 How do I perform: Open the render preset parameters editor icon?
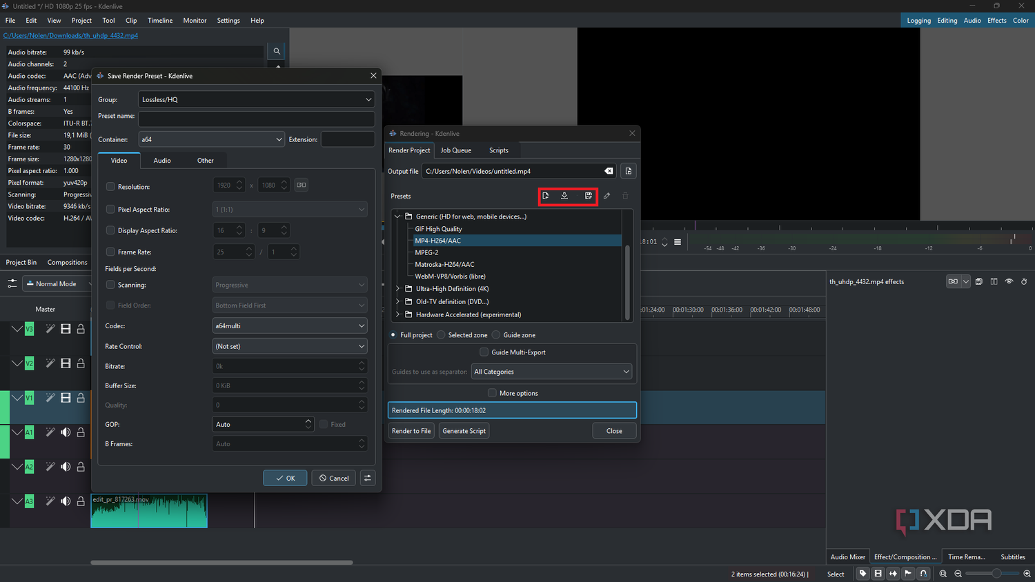[368, 478]
